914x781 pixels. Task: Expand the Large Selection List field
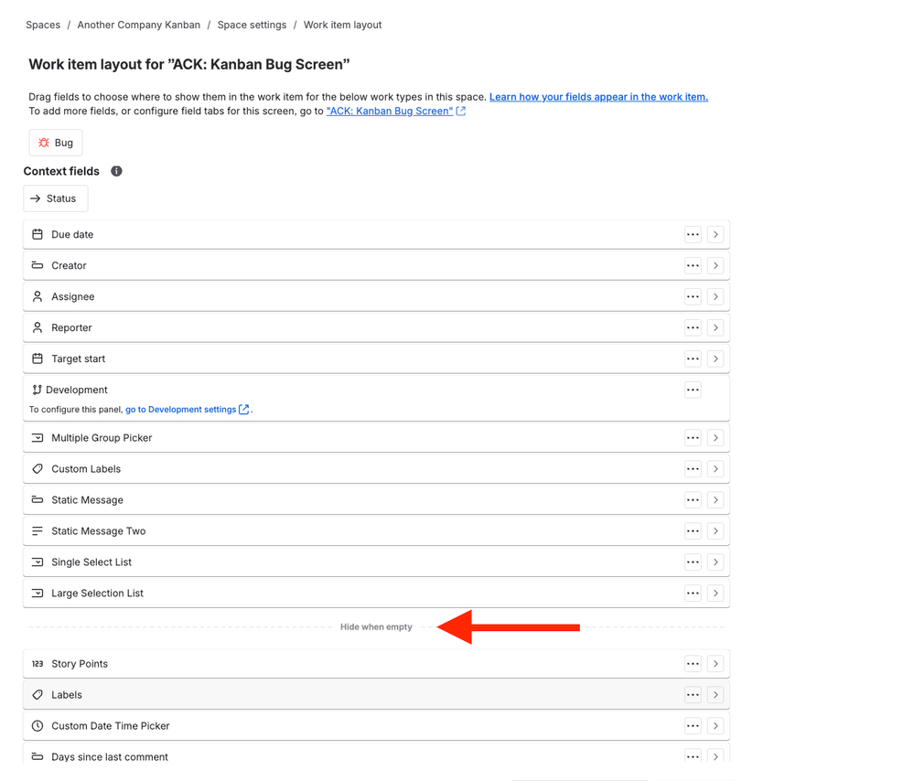coord(715,593)
